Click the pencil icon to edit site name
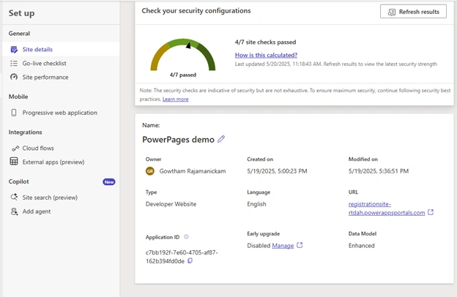The width and height of the screenshot is (457, 297). (x=221, y=139)
